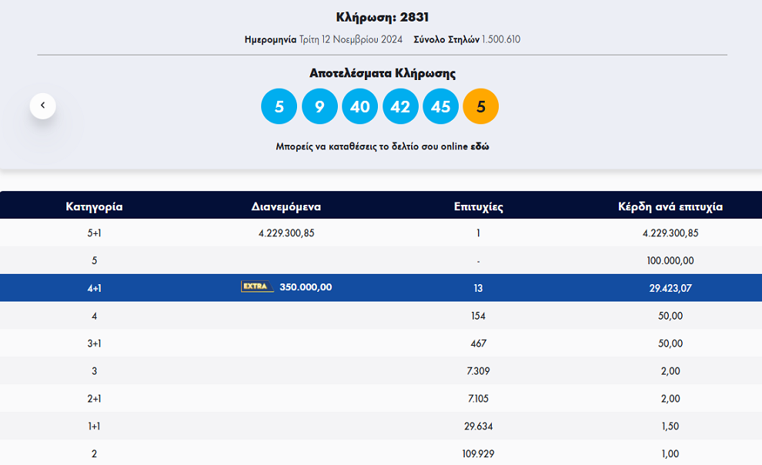Screen dimensions: 762x465
Task: Click the 'Επιτυχίες' column header
Action: point(478,206)
